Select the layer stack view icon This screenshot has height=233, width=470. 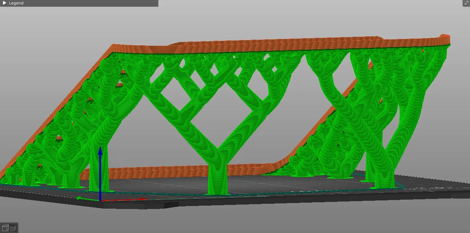click(13, 227)
